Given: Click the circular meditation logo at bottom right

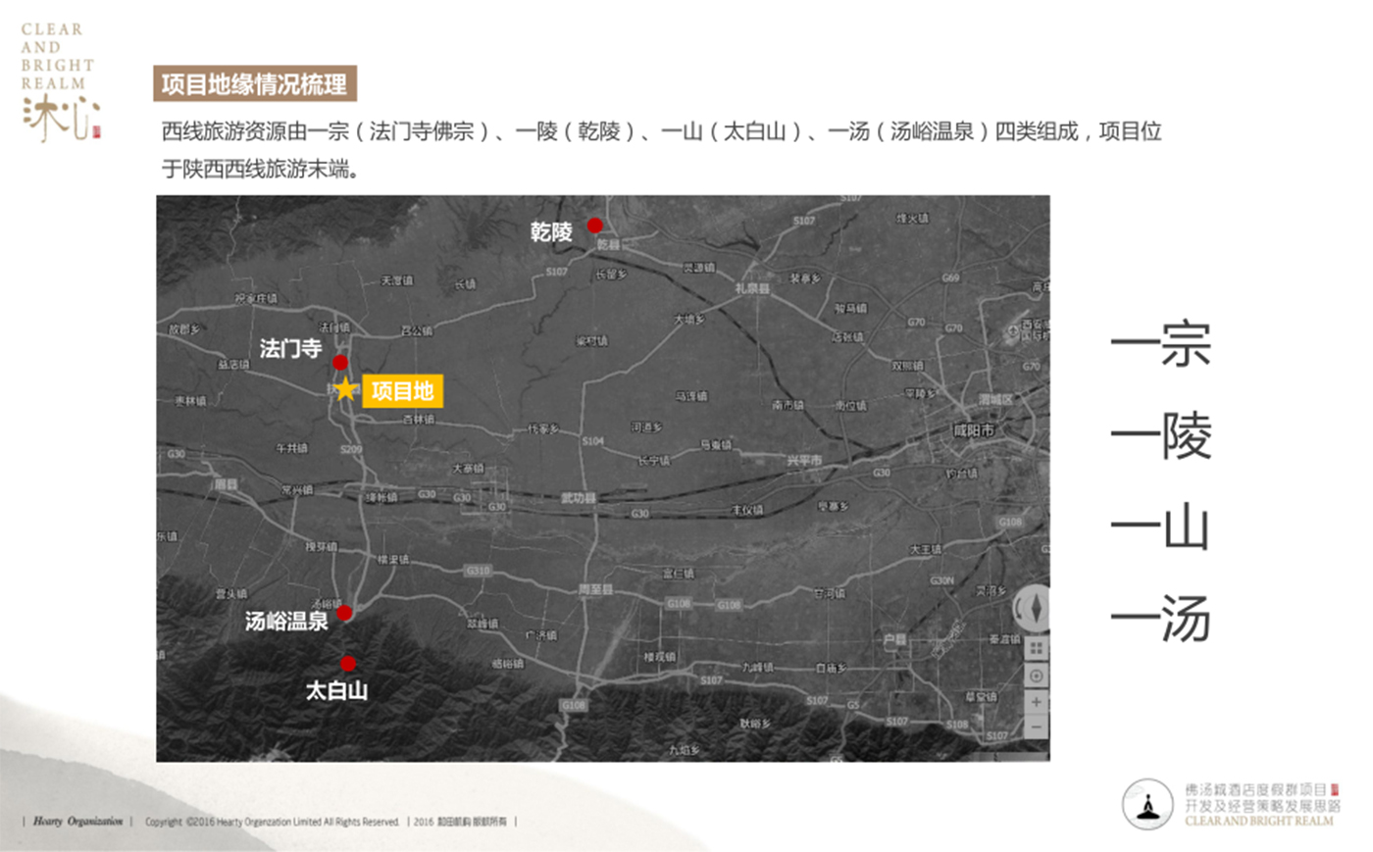Looking at the screenshot, I should (x=1147, y=804).
